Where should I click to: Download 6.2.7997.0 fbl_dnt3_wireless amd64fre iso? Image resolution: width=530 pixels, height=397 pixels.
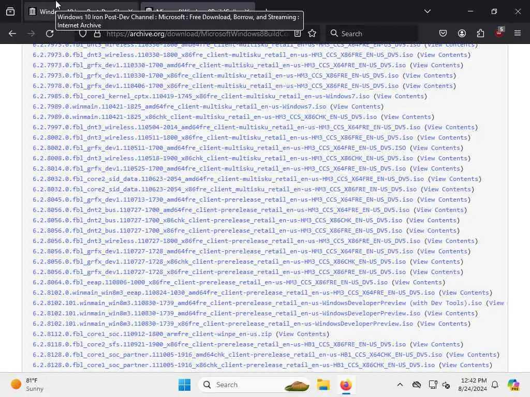click(227, 127)
